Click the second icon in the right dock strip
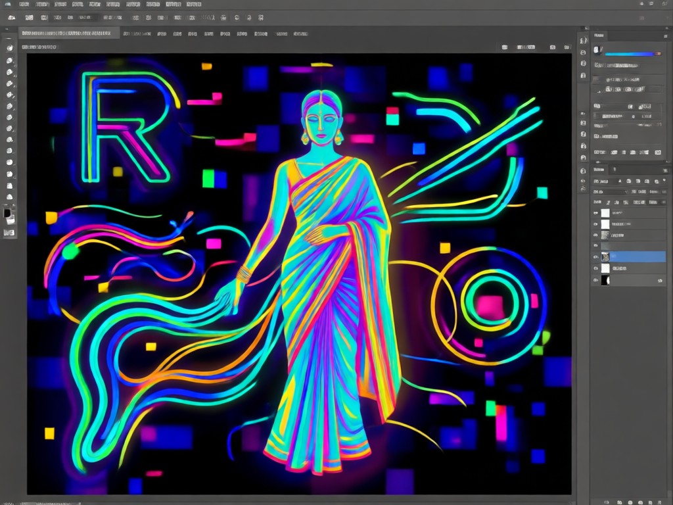Image resolution: width=673 pixels, height=505 pixels. (x=583, y=53)
